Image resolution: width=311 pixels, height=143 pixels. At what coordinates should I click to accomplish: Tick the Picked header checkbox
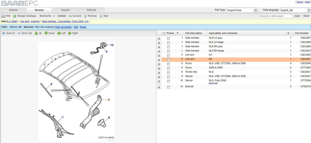[164, 33]
